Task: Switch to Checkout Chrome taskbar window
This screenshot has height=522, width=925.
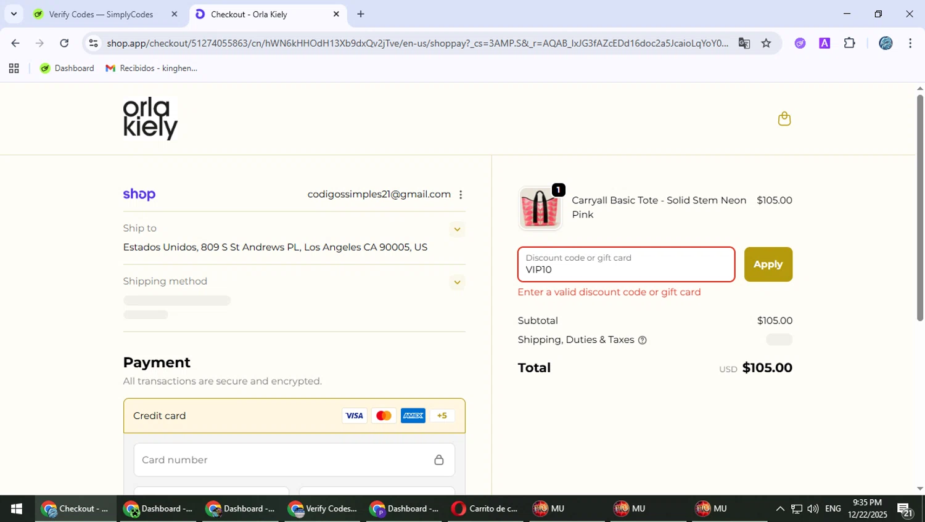Action: [75, 509]
